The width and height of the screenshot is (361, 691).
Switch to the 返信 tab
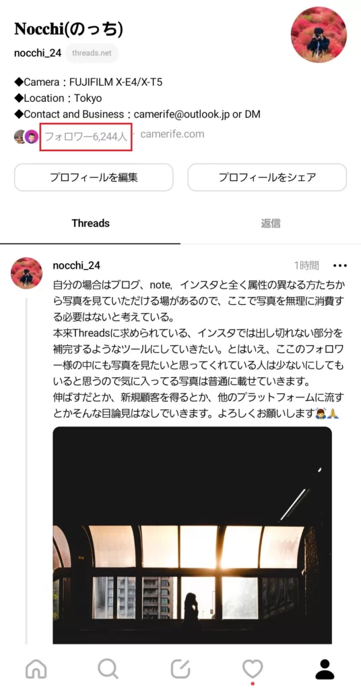pos(271,223)
